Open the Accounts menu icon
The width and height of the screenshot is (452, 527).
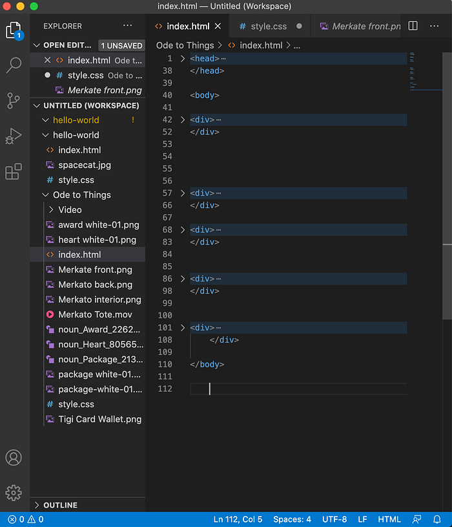[x=14, y=458]
